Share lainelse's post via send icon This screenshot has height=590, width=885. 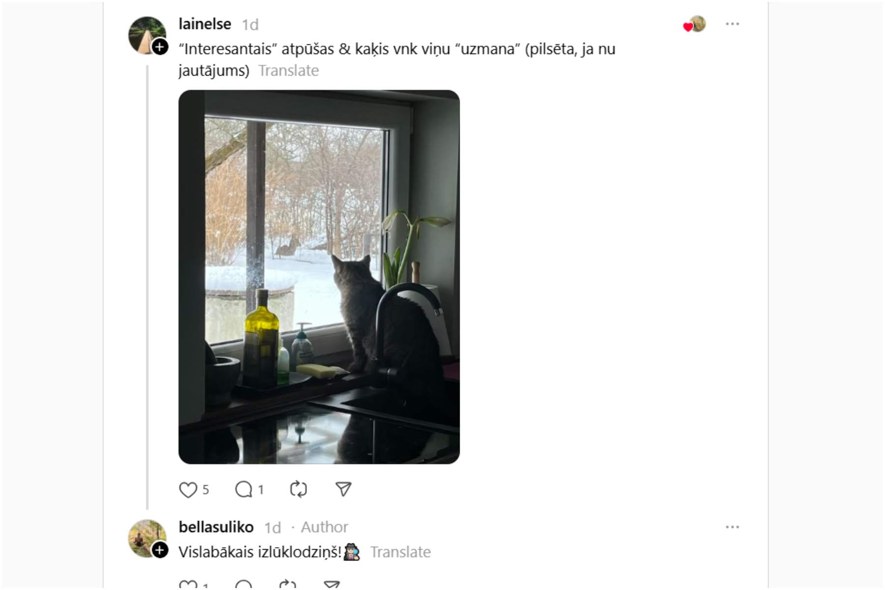coord(343,489)
